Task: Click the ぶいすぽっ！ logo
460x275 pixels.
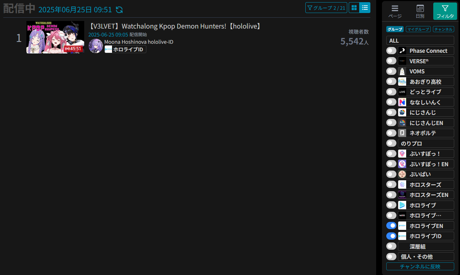Action: click(x=402, y=154)
